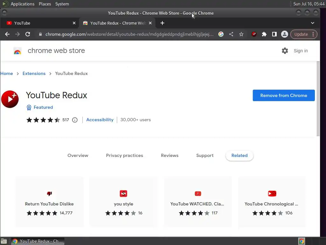Viewport: 326px width, 245px height.
Task: Click the page vertical scrollbar
Action: (x=318, y=99)
